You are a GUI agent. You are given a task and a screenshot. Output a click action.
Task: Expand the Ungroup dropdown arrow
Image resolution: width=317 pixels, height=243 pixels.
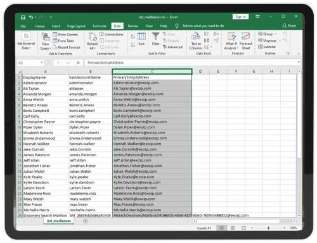[x=280, y=40]
